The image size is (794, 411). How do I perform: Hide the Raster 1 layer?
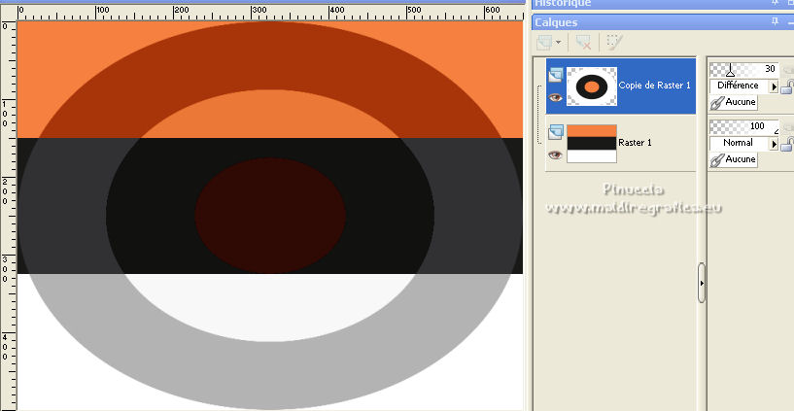pyautogui.click(x=556, y=154)
